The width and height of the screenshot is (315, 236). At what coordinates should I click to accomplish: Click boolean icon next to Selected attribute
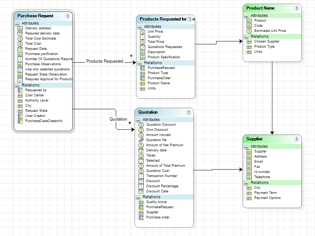click(x=141, y=161)
